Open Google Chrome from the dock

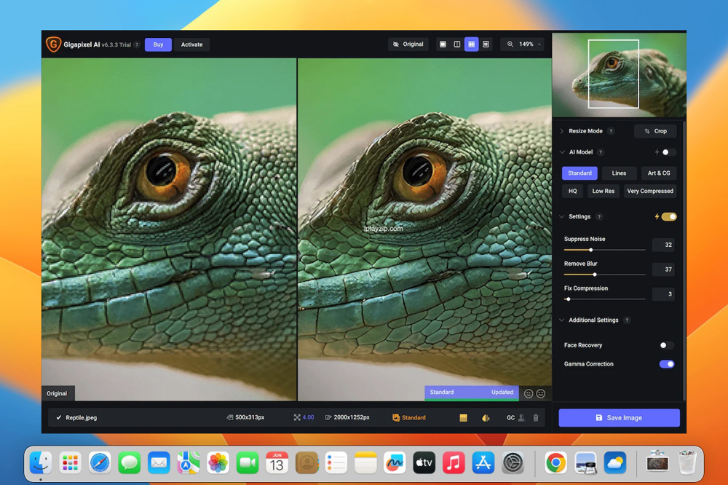pyautogui.click(x=555, y=462)
